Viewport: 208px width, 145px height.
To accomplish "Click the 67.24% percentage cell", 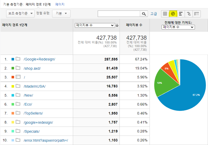I will pos(141,59).
